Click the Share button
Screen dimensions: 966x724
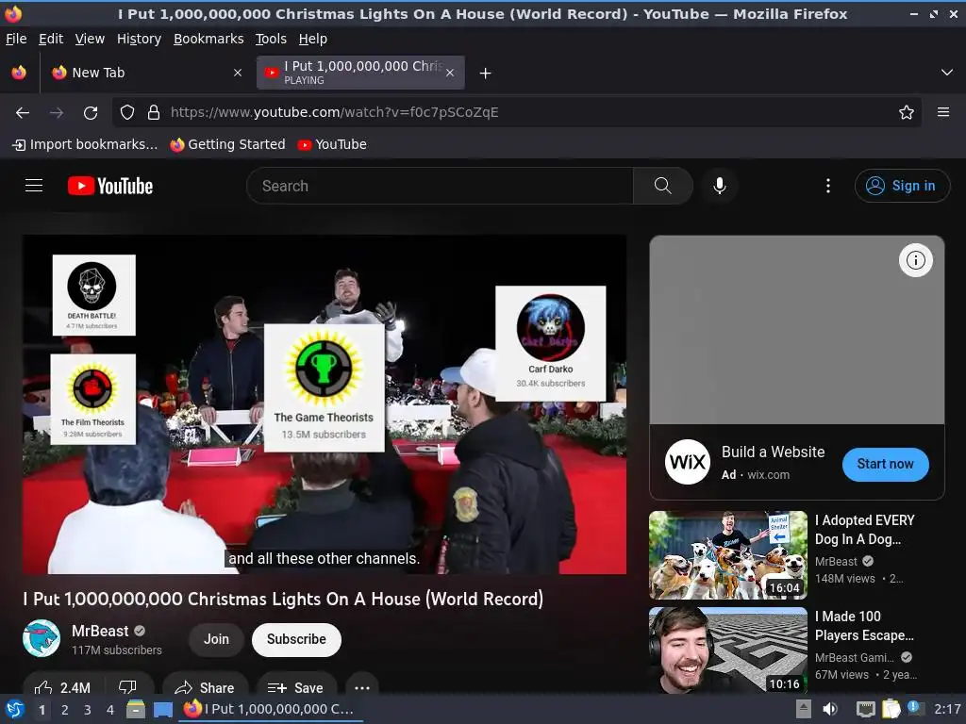[x=205, y=687]
